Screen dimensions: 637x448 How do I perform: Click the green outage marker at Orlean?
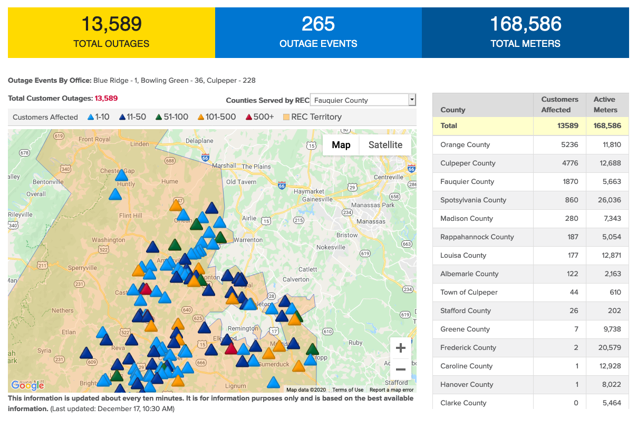pos(196,225)
